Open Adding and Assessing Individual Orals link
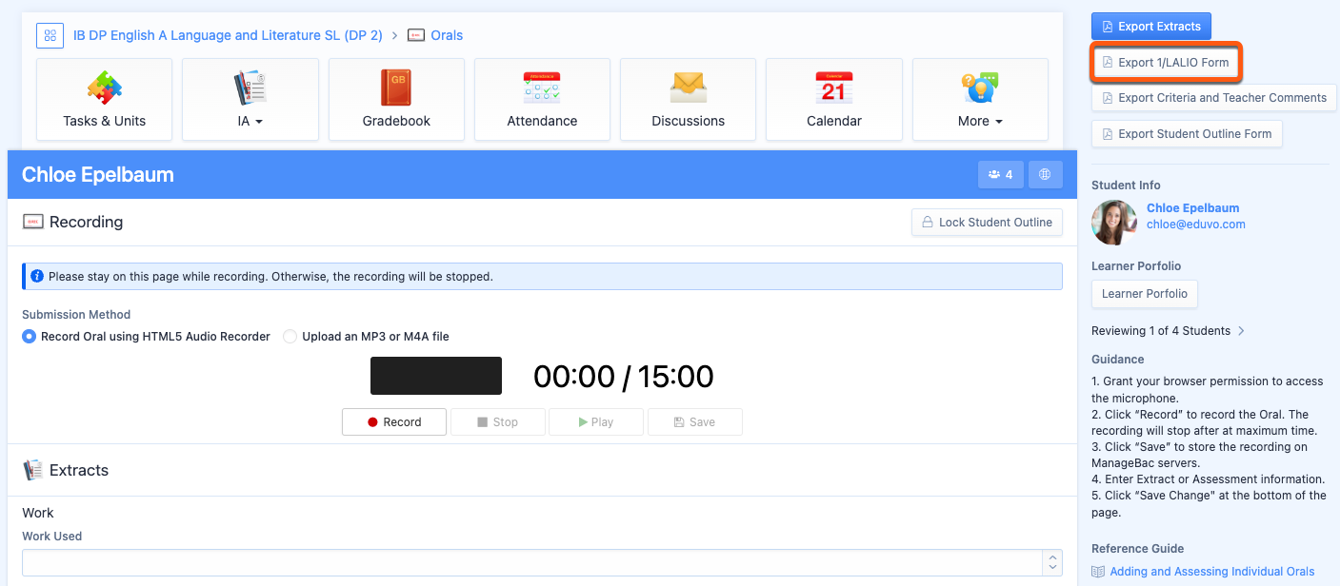 click(1211, 572)
